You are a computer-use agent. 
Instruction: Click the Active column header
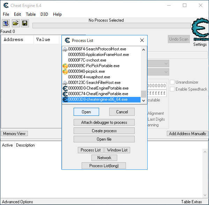(7, 145)
